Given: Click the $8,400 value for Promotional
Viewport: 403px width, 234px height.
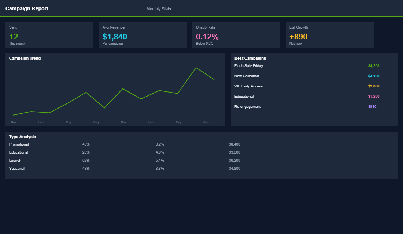Looking at the screenshot, I should click(x=234, y=144).
